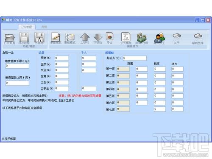Screen dimensions: 212x159
Task: Click the personal 公积金 input field
Action: [89, 89]
